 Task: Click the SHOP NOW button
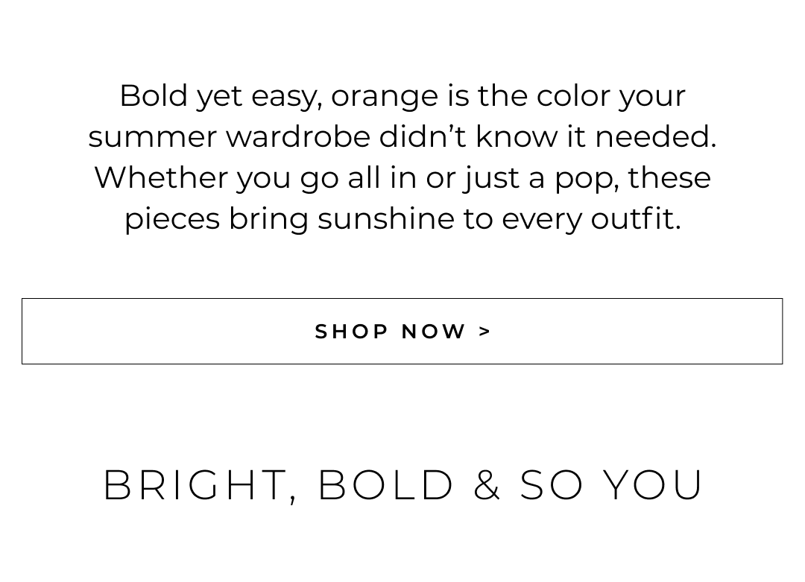coord(402,331)
